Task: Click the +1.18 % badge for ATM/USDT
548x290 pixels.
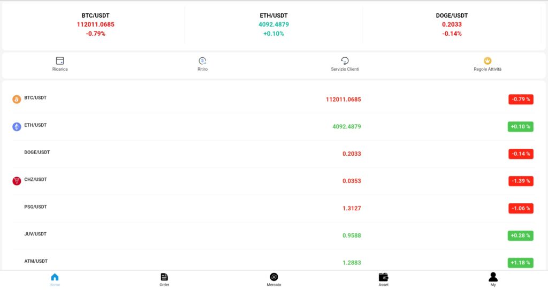Action: tap(520, 263)
